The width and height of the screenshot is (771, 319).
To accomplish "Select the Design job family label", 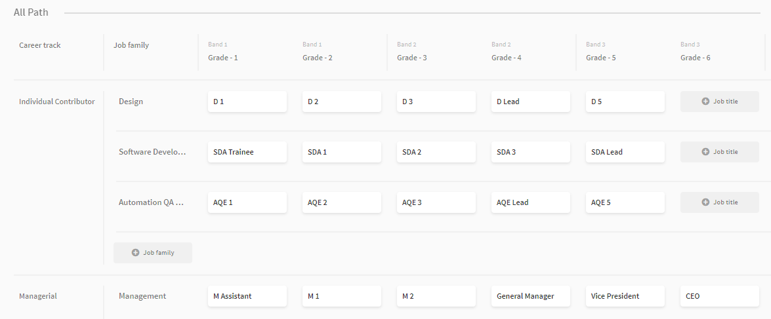I will (131, 102).
